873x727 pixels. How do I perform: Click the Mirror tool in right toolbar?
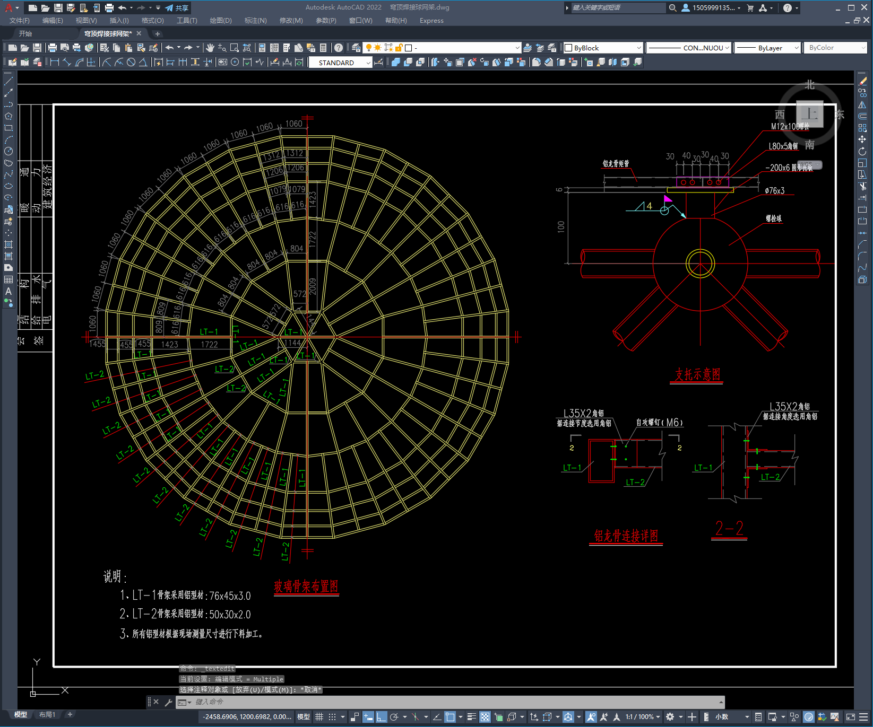862,104
